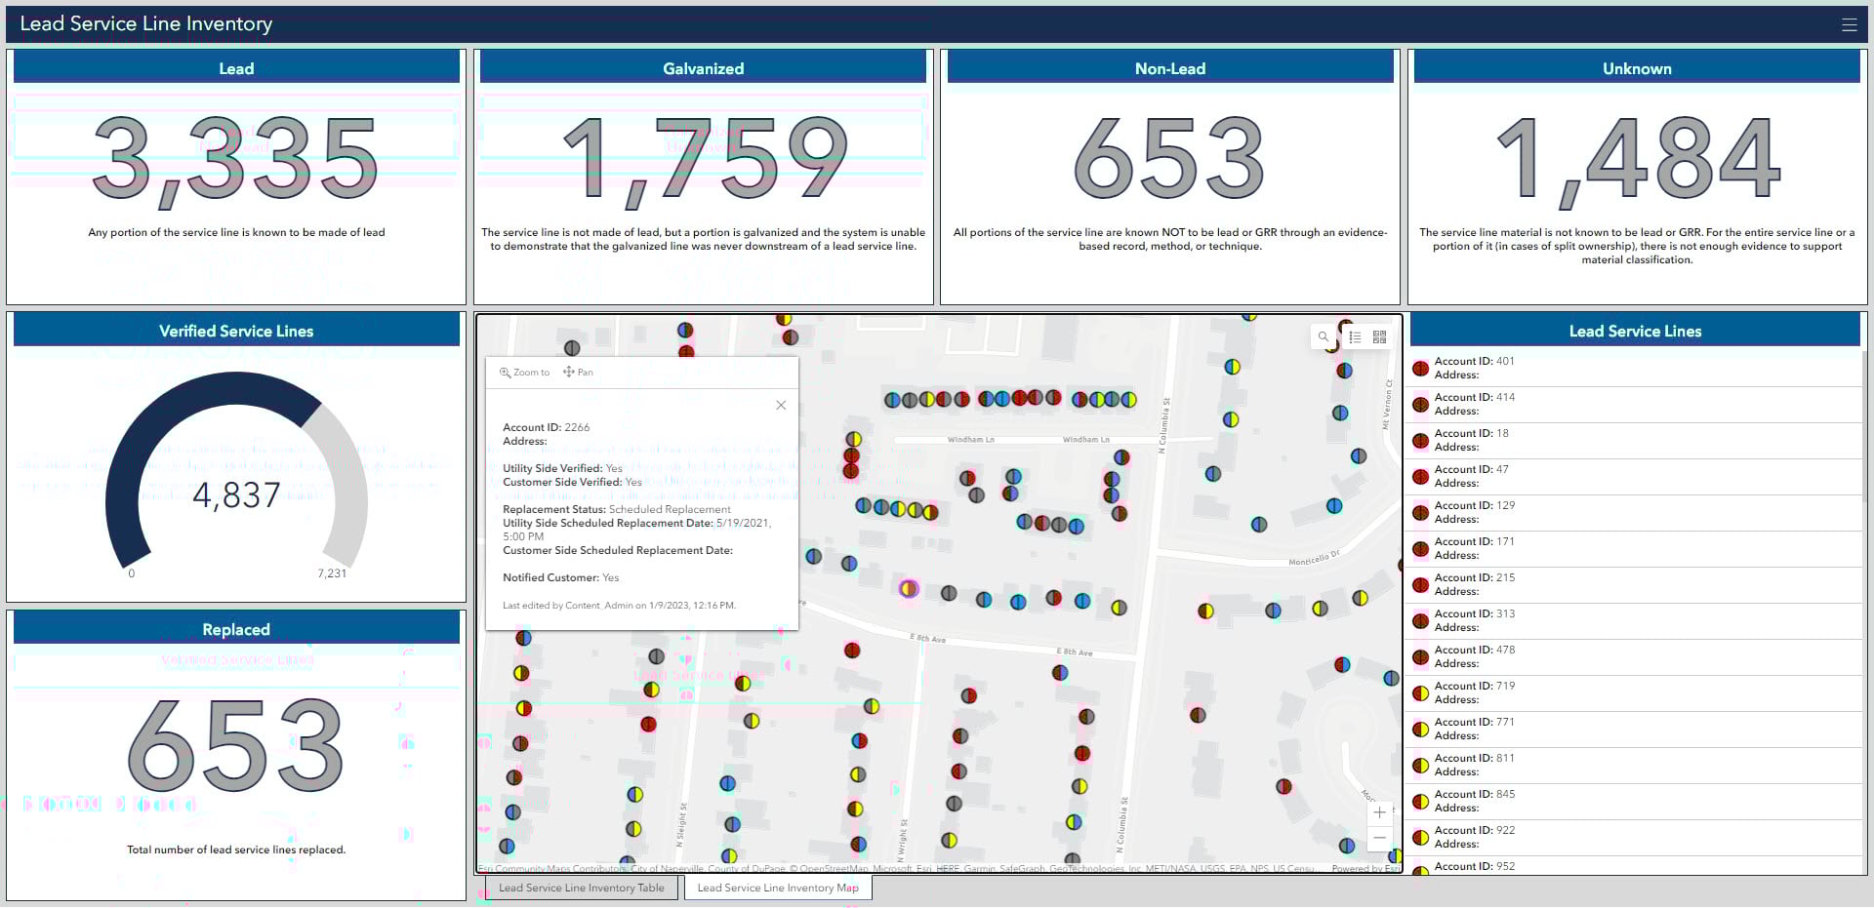This screenshot has width=1874, height=908.
Task: Open the basemap gallery
Action: tap(1379, 337)
